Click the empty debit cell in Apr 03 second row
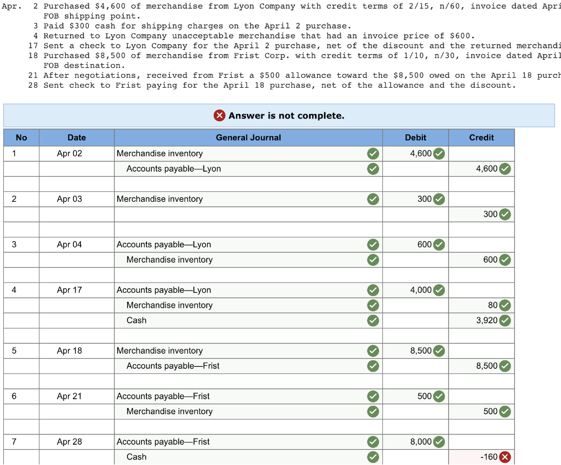This screenshot has width=561, height=465. pyautogui.click(x=415, y=214)
